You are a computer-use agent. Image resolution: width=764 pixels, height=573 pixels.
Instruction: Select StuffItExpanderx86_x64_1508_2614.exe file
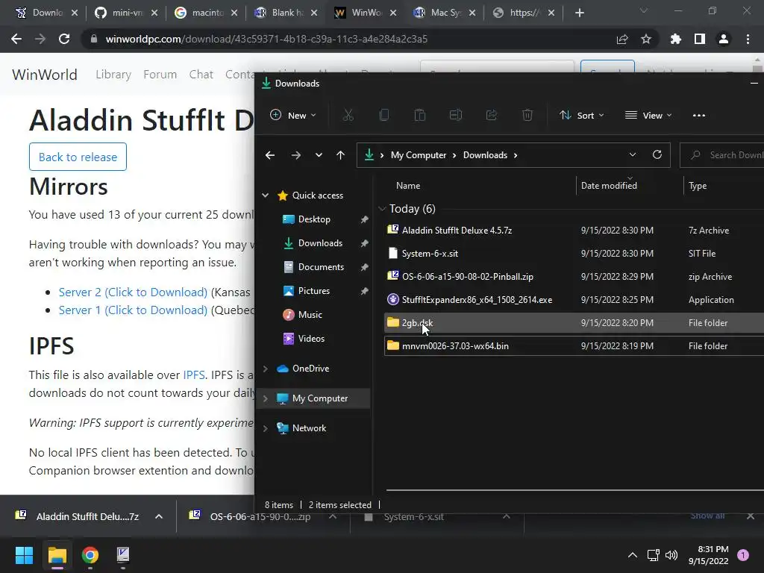tap(477, 300)
